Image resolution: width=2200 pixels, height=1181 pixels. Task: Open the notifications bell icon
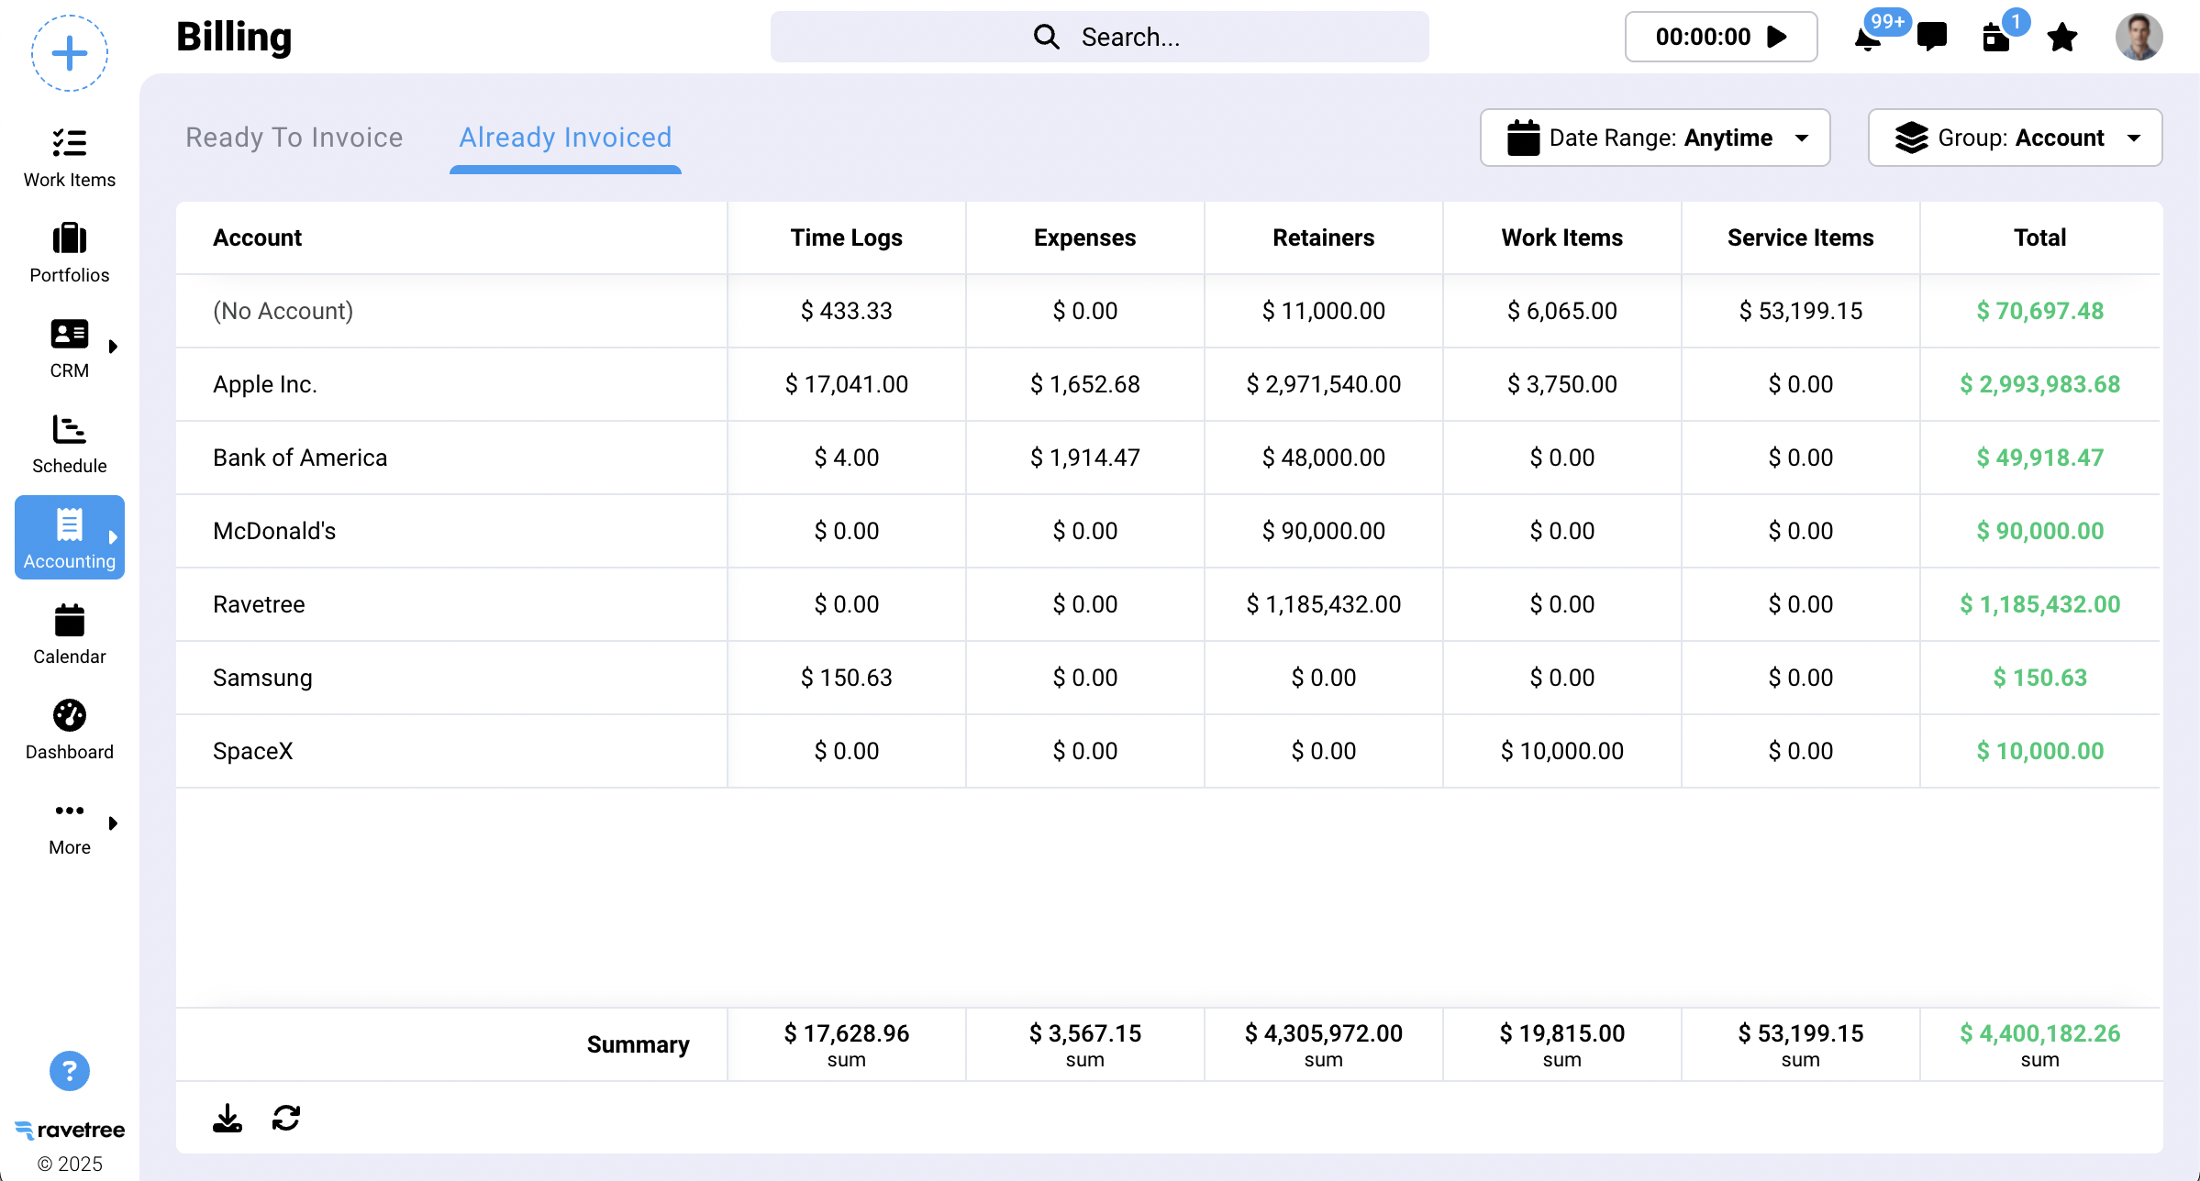pos(1868,39)
